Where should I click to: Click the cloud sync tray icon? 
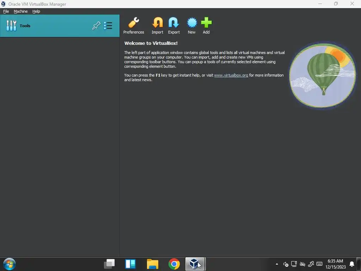[302, 264]
